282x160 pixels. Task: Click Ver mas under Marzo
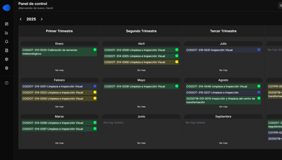[x=59, y=143]
